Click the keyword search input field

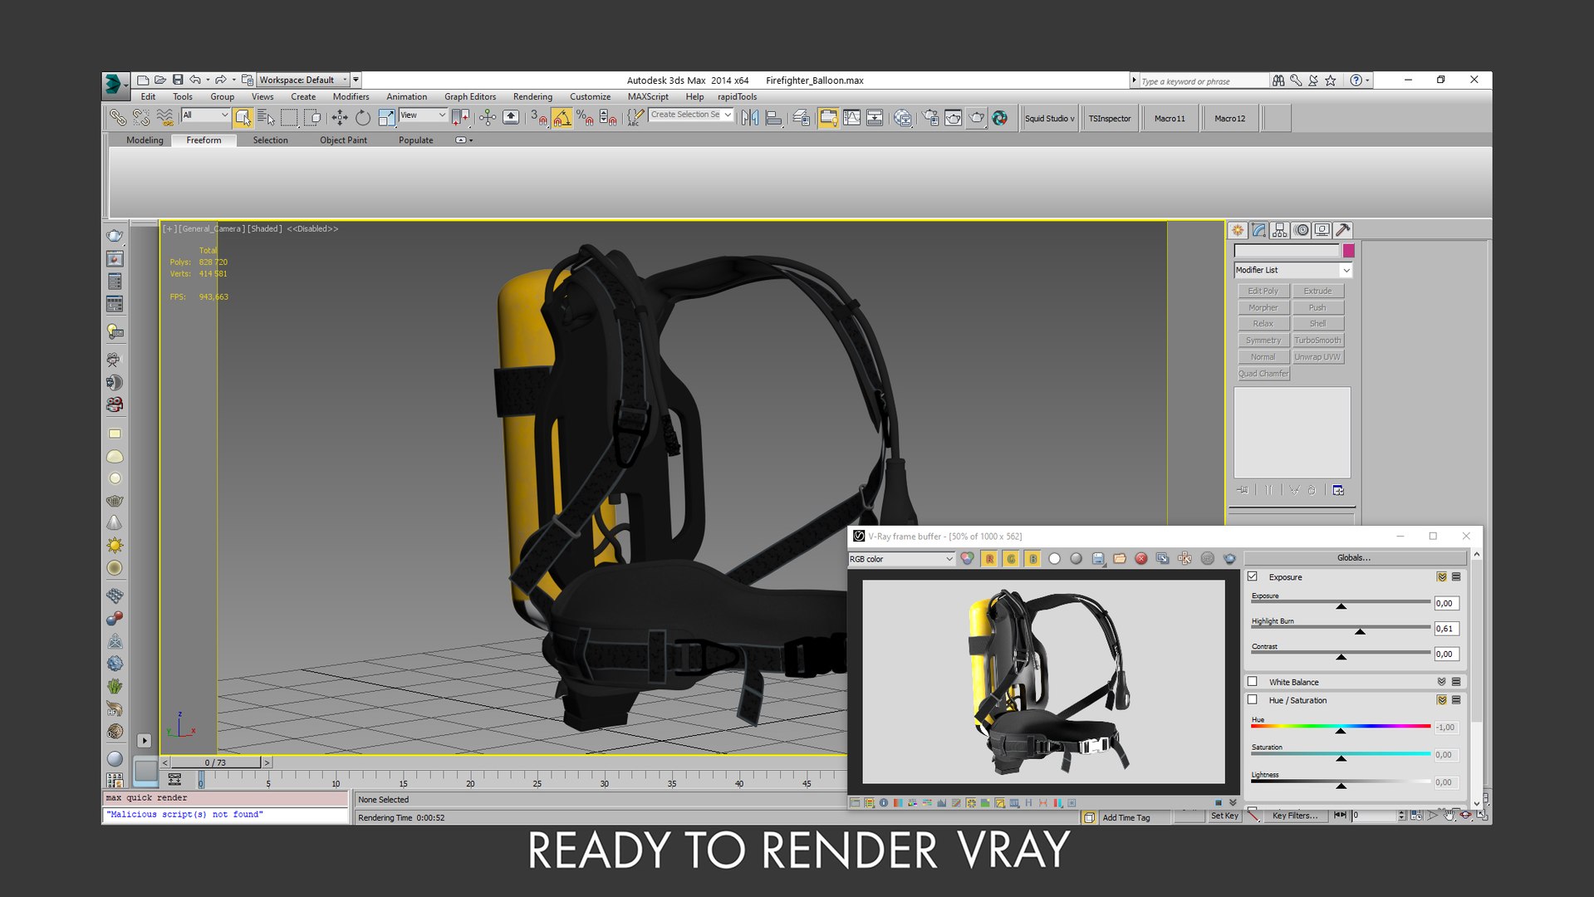click(1204, 81)
